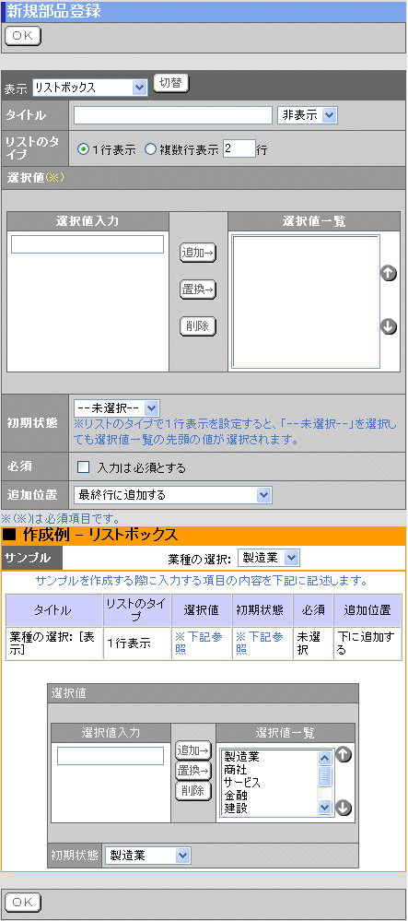This screenshot has width=408, height=921.
Task: Click the 追加→ button in main form
Action: [198, 253]
